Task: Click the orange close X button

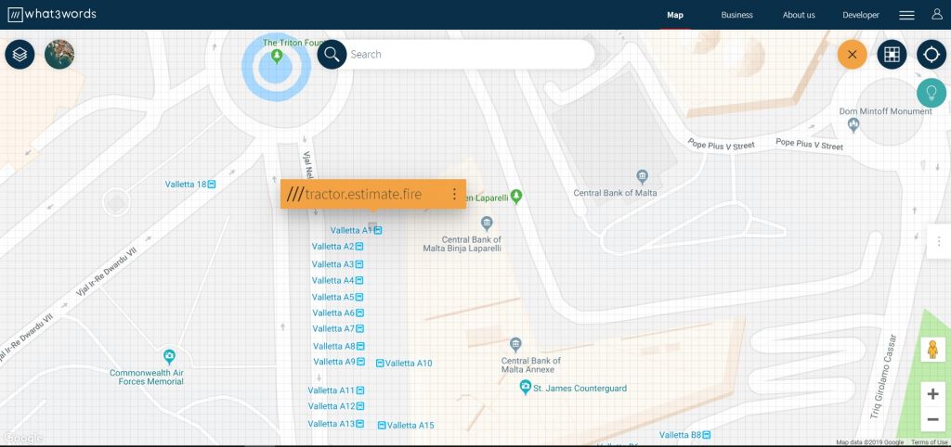Action: [853, 55]
